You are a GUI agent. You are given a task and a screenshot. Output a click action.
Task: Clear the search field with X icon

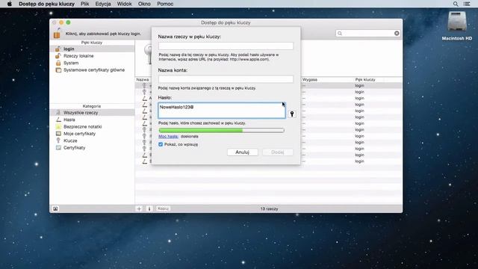pos(397,33)
